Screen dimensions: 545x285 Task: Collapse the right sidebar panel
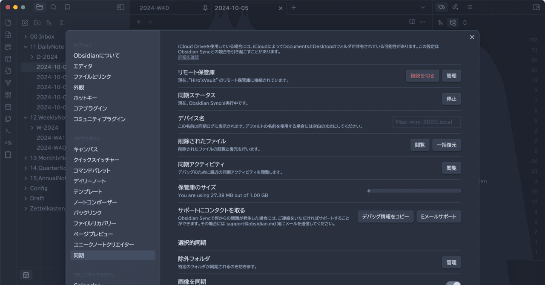pyautogui.click(x=537, y=7)
